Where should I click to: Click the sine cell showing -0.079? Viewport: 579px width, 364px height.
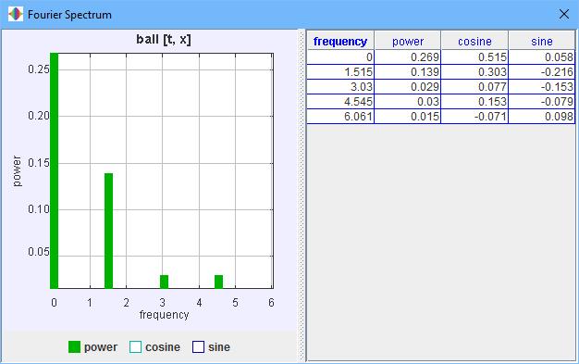tap(542, 101)
